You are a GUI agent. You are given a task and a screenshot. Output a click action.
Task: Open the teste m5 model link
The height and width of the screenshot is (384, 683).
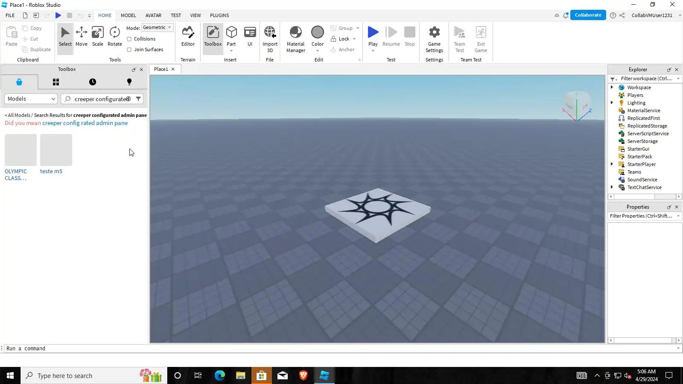[x=51, y=172]
